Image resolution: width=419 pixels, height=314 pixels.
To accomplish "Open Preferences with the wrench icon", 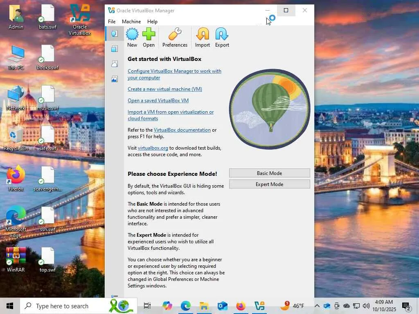I will pyautogui.click(x=175, y=37).
